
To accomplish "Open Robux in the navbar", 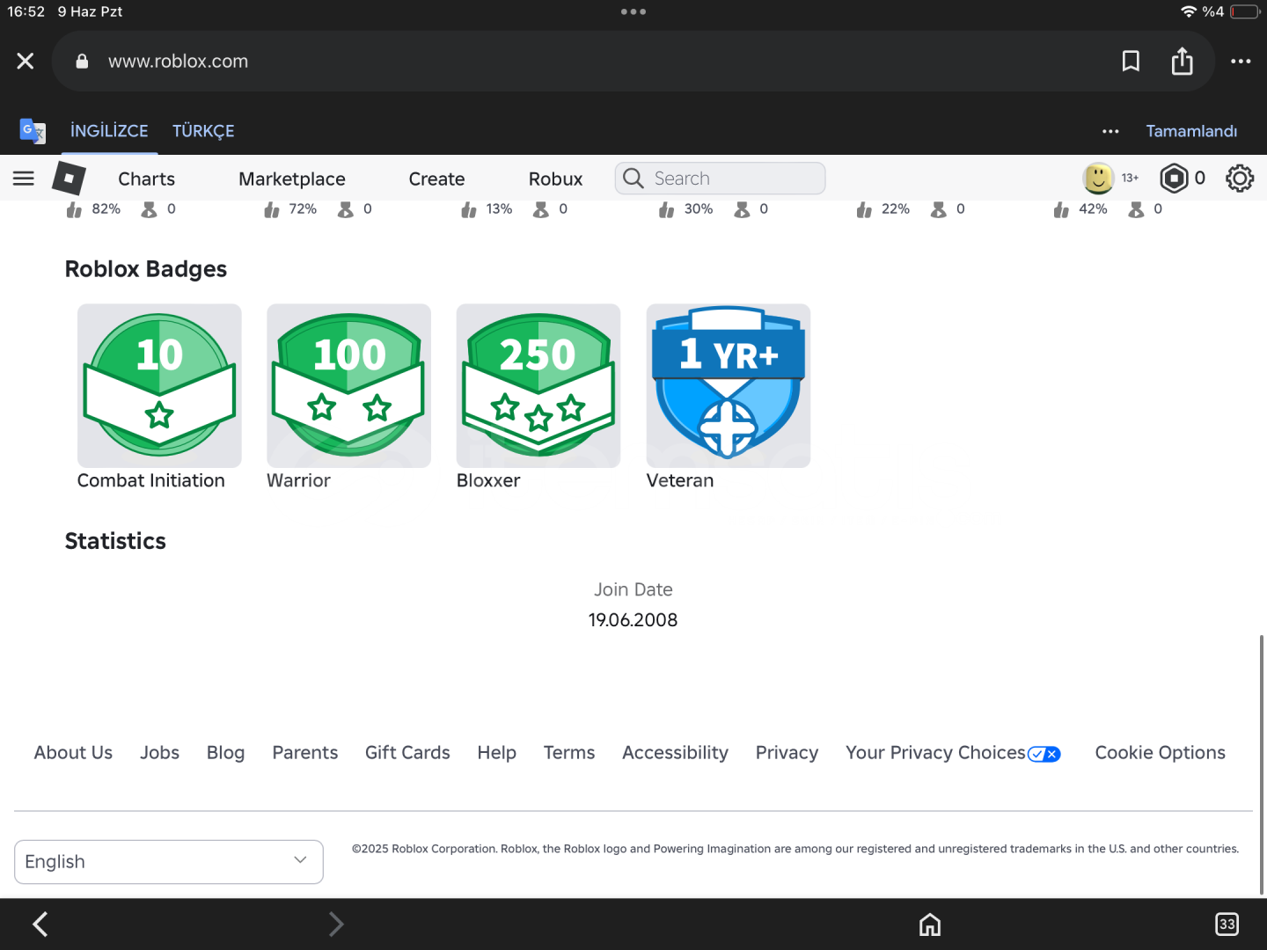I will tap(555, 179).
